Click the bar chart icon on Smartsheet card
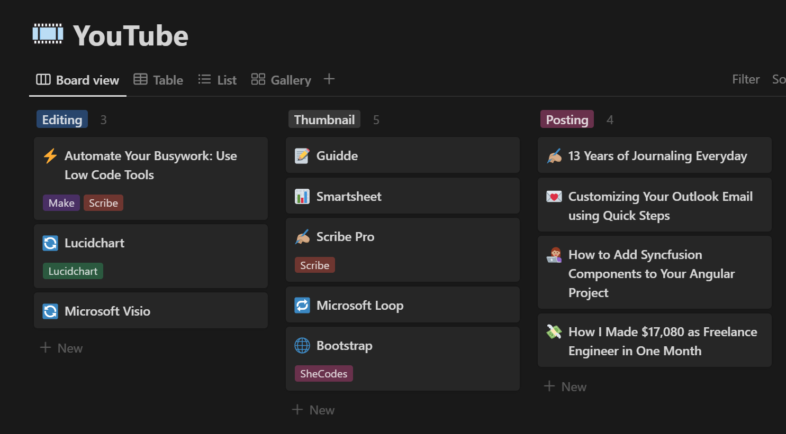Screen dimensions: 786x434 (302, 197)
